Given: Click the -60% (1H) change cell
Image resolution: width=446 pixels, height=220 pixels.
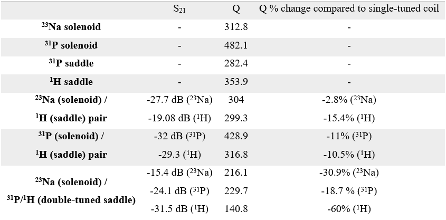Looking at the screenshot, I should pos(349,209).
